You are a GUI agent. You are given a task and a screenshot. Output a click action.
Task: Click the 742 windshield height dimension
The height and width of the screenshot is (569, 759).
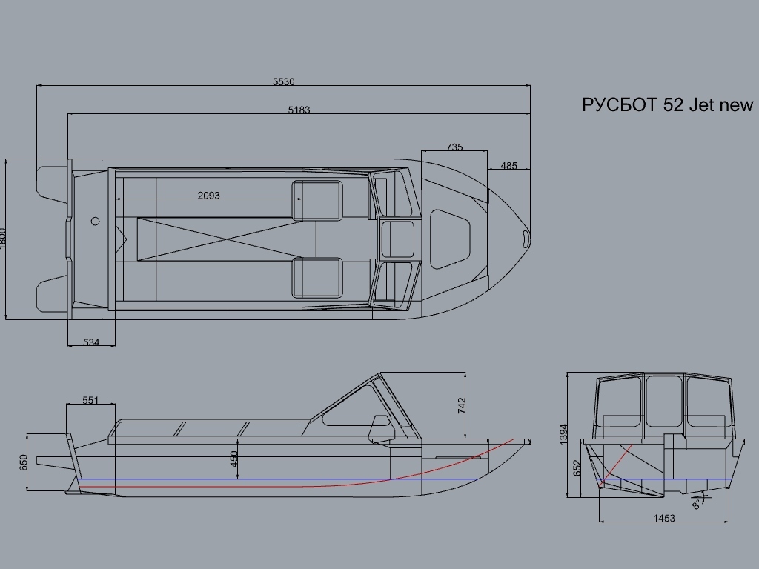pyautogui.click(x=461, y=405)
